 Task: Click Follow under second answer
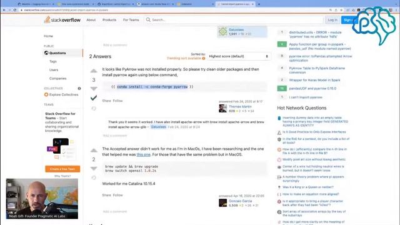pyautogui.click(x=118, y=195)
